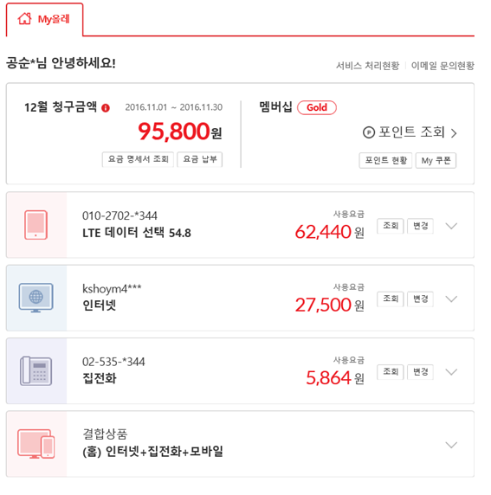Viewport: 491px width, 495px height.
Task: Open 서비스 처리현황 link
Action: [x=367, y=66]
